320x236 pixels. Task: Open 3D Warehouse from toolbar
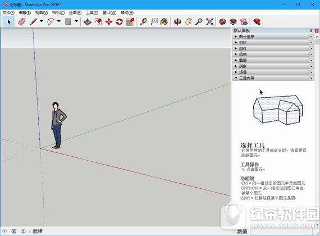223,22
